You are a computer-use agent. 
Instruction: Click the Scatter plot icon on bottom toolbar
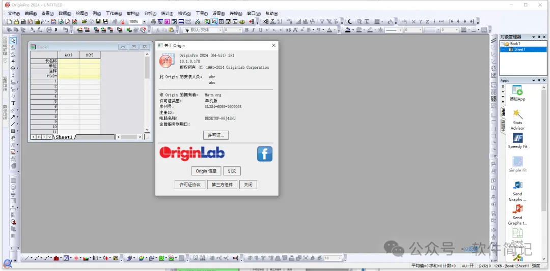click(x=37, y=258)
